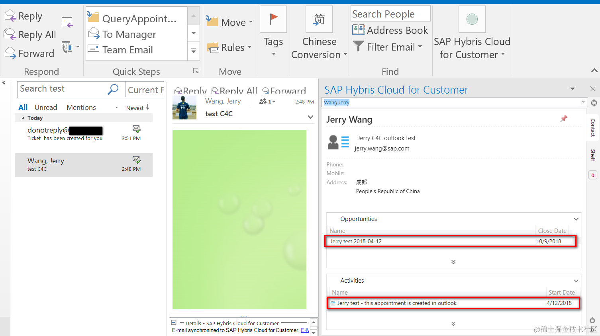Click in the Search People field
The height and width of the screenshot is (336, 600).
(x=390, y=14)
